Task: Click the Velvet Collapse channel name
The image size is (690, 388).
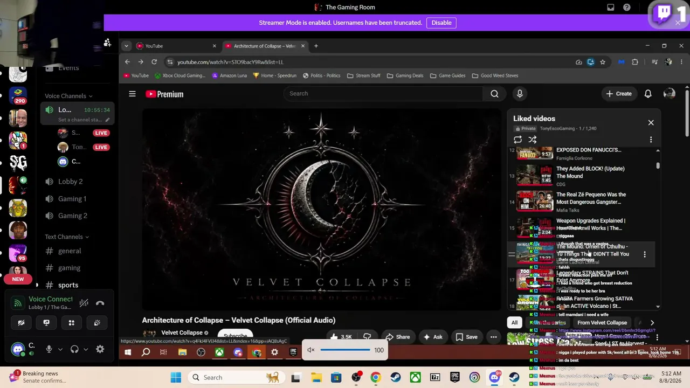Action: (x=182, y=332)
